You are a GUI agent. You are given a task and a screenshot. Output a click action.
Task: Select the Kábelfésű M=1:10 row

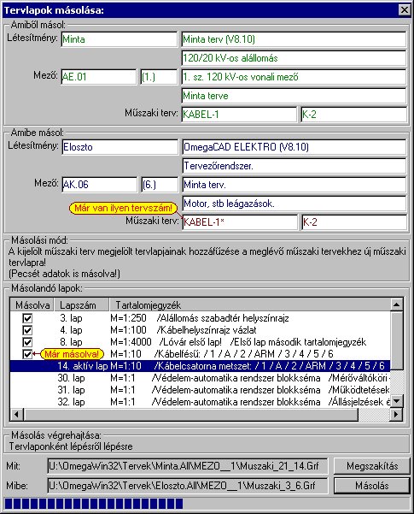(201, 354)
